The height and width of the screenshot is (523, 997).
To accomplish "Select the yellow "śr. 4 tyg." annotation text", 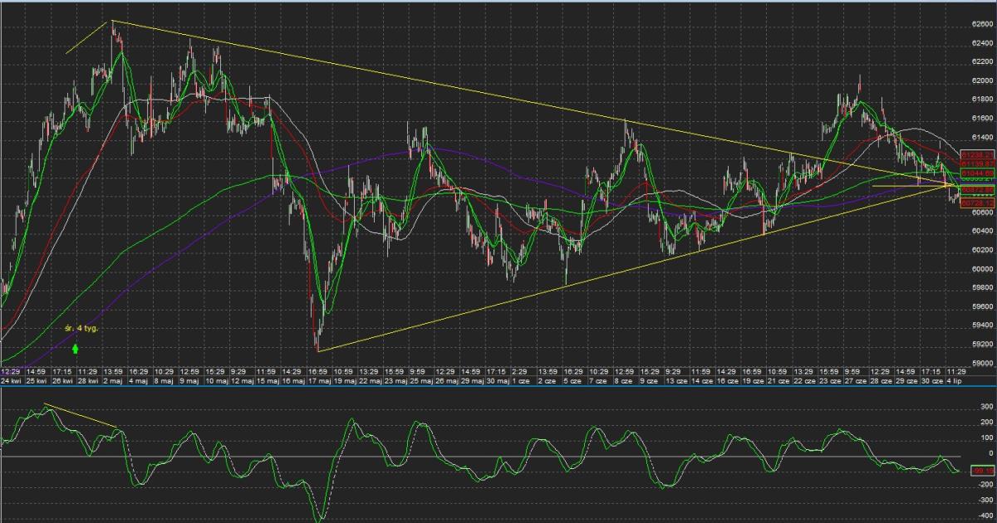I will pyautogui.click(x=81, y=329).
